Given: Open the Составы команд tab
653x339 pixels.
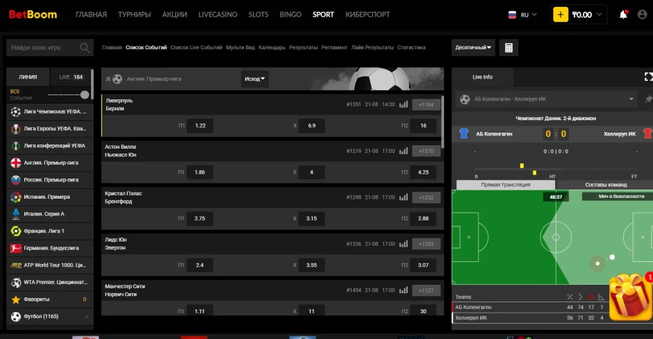Looking at the screenshot, I should click(x=606, y=185).
